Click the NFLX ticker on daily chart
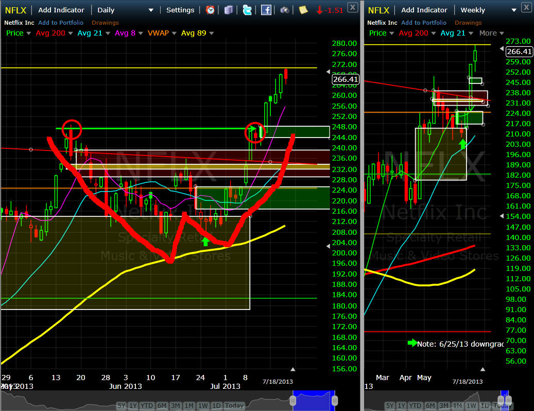 coord(15,10)
